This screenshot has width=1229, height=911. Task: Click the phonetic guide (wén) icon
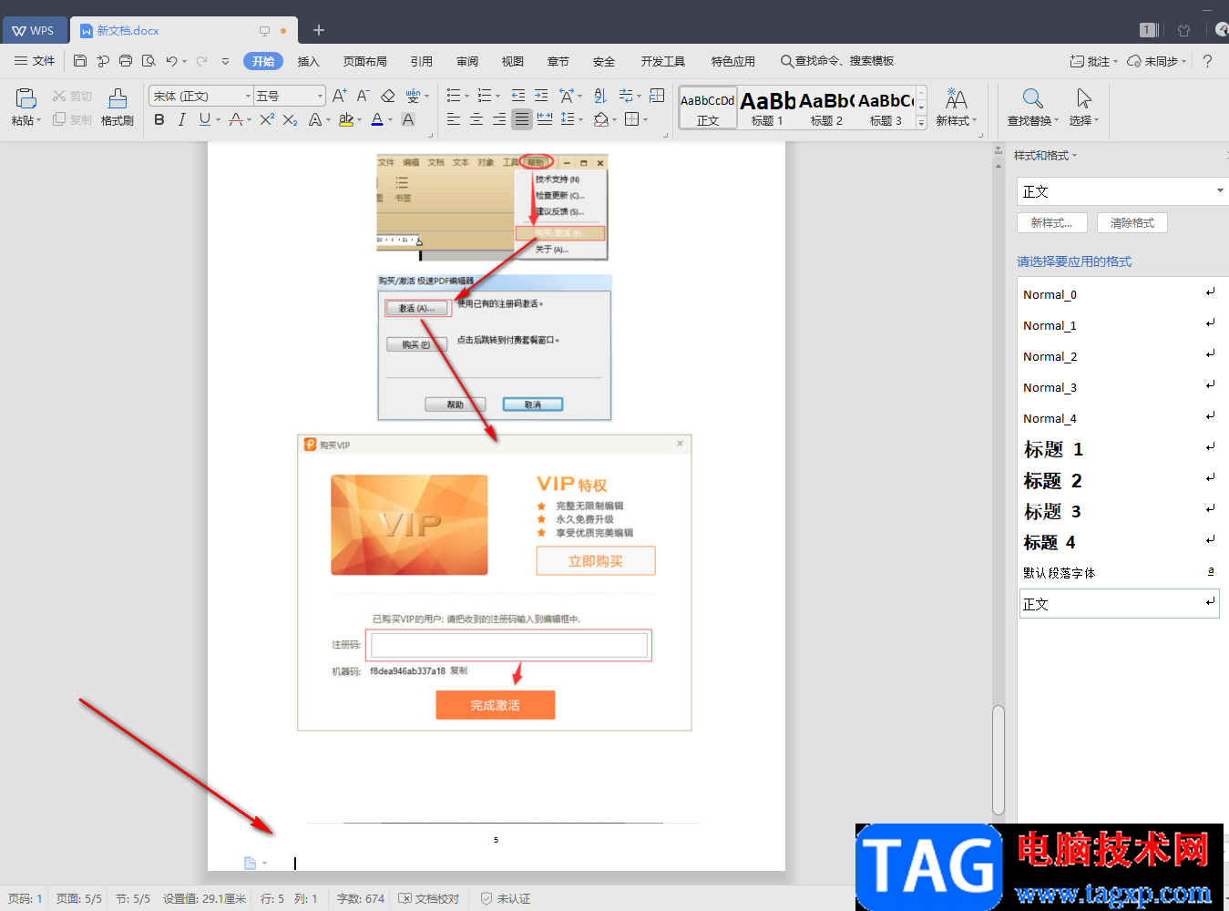[413, 96]
